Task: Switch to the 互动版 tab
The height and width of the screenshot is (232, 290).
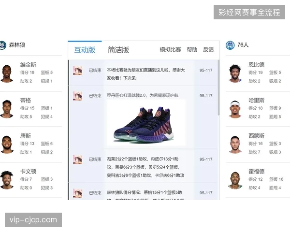Action: (x=85, y=50)
